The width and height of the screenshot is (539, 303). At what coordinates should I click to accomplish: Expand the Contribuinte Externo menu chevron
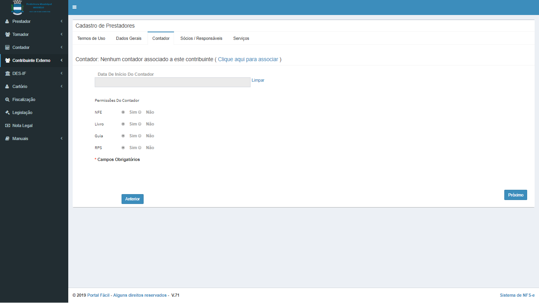click(62, 60)
